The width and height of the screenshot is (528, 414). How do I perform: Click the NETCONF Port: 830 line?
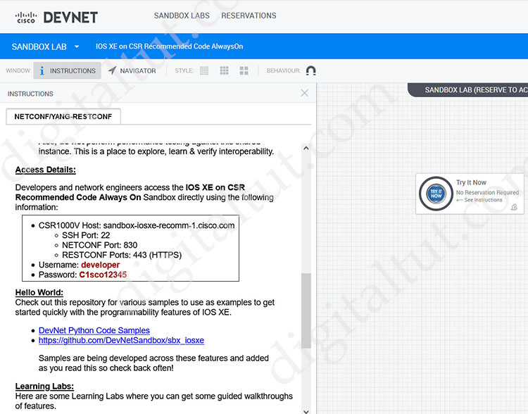coord(100,245)
